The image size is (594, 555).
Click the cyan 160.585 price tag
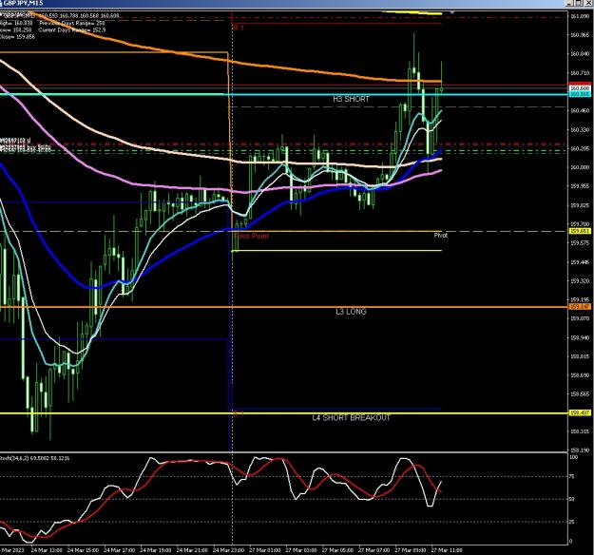[580, 93]
